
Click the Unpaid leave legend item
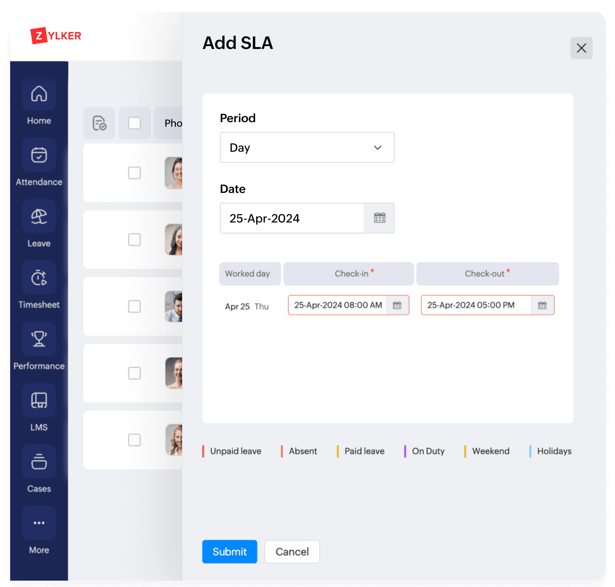click(x=232, y=451)
